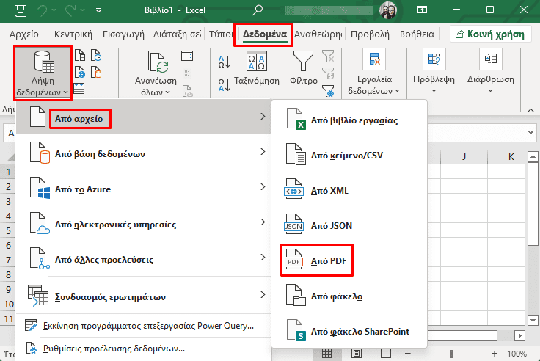Click the zoom slider handle
The width and height of the screenshot is (540, 361).
(451, 354)
